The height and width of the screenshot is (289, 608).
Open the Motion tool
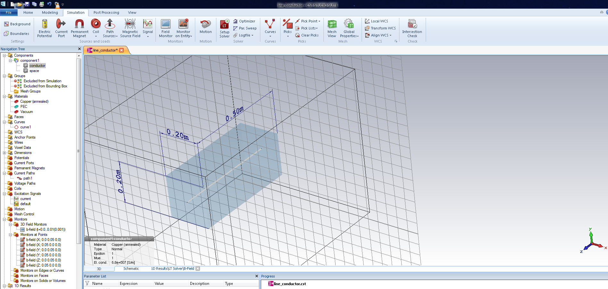[206, 27]
